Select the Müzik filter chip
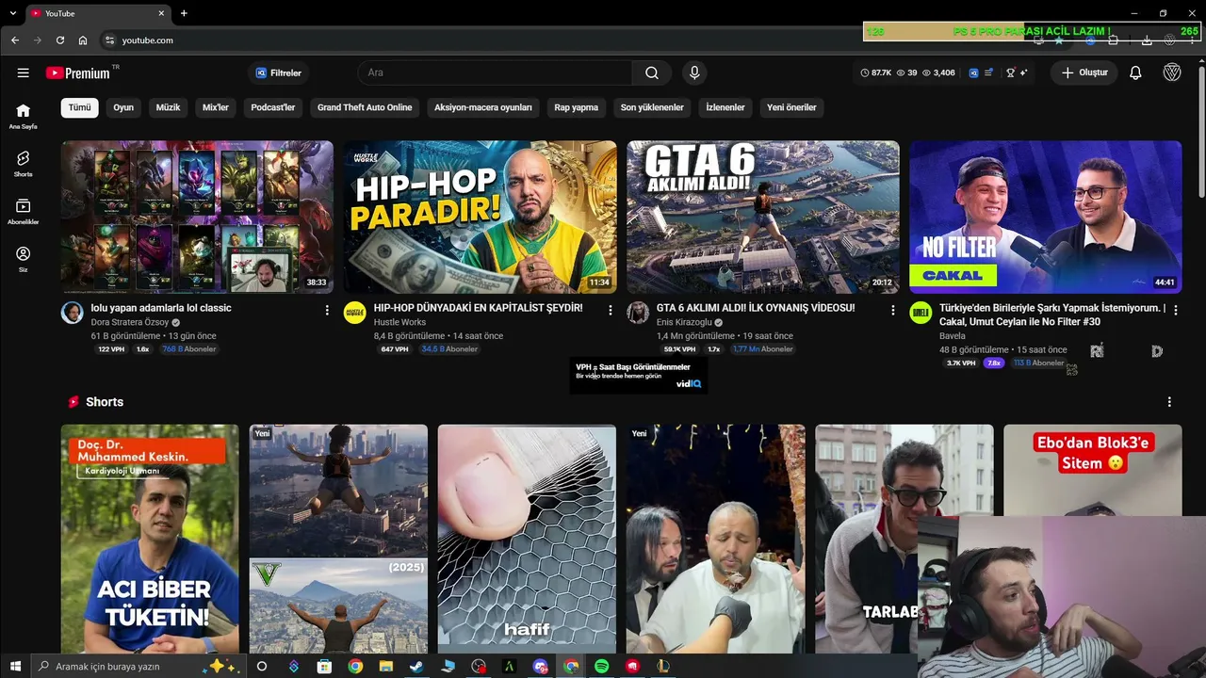 (168, 107)
